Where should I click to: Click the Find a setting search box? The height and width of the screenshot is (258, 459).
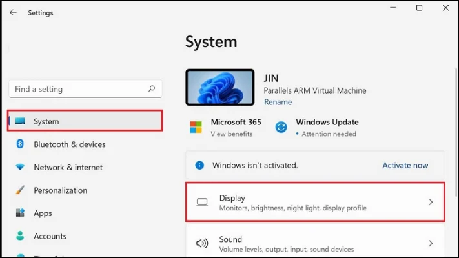click(77, 89)
